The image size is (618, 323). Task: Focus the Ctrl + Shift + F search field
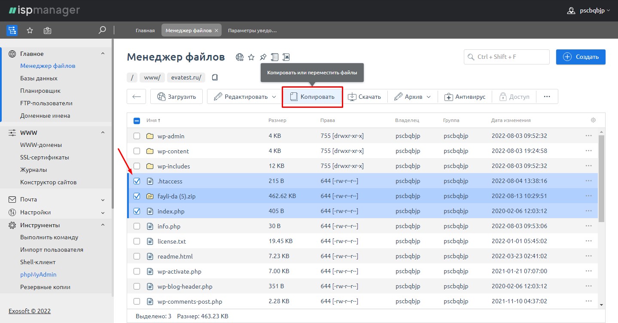coord(507,57)
